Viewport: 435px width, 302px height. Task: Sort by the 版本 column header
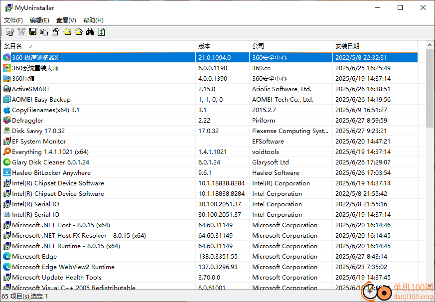[222, 46]
